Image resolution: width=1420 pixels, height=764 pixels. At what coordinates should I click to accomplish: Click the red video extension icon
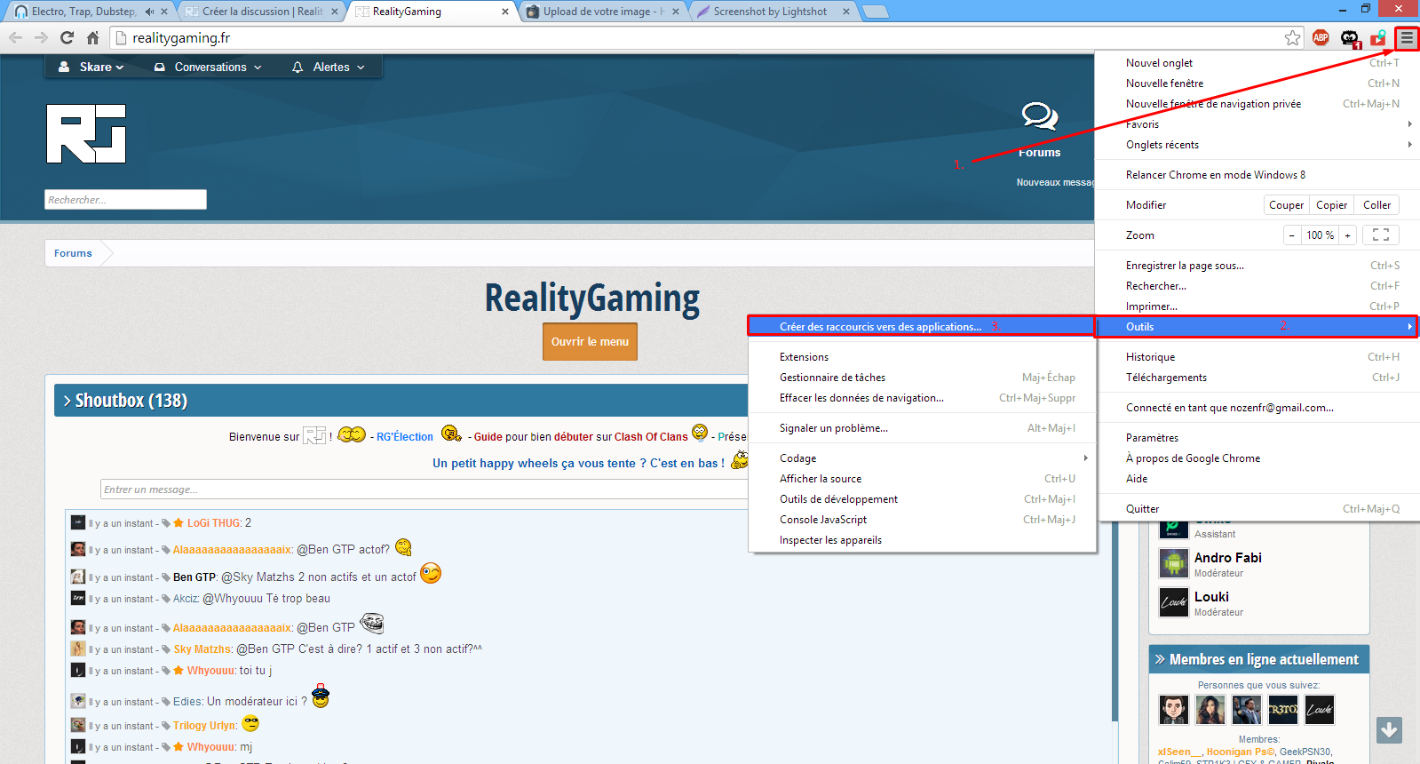click(x=1378, y=37)
